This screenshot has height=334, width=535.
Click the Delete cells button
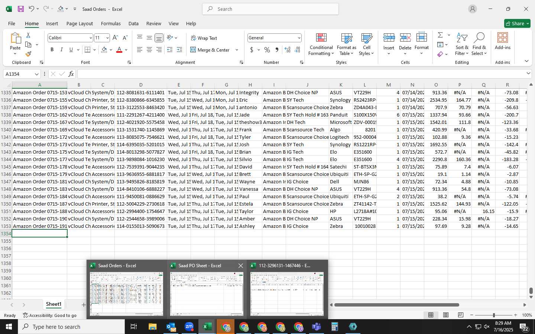405,44
